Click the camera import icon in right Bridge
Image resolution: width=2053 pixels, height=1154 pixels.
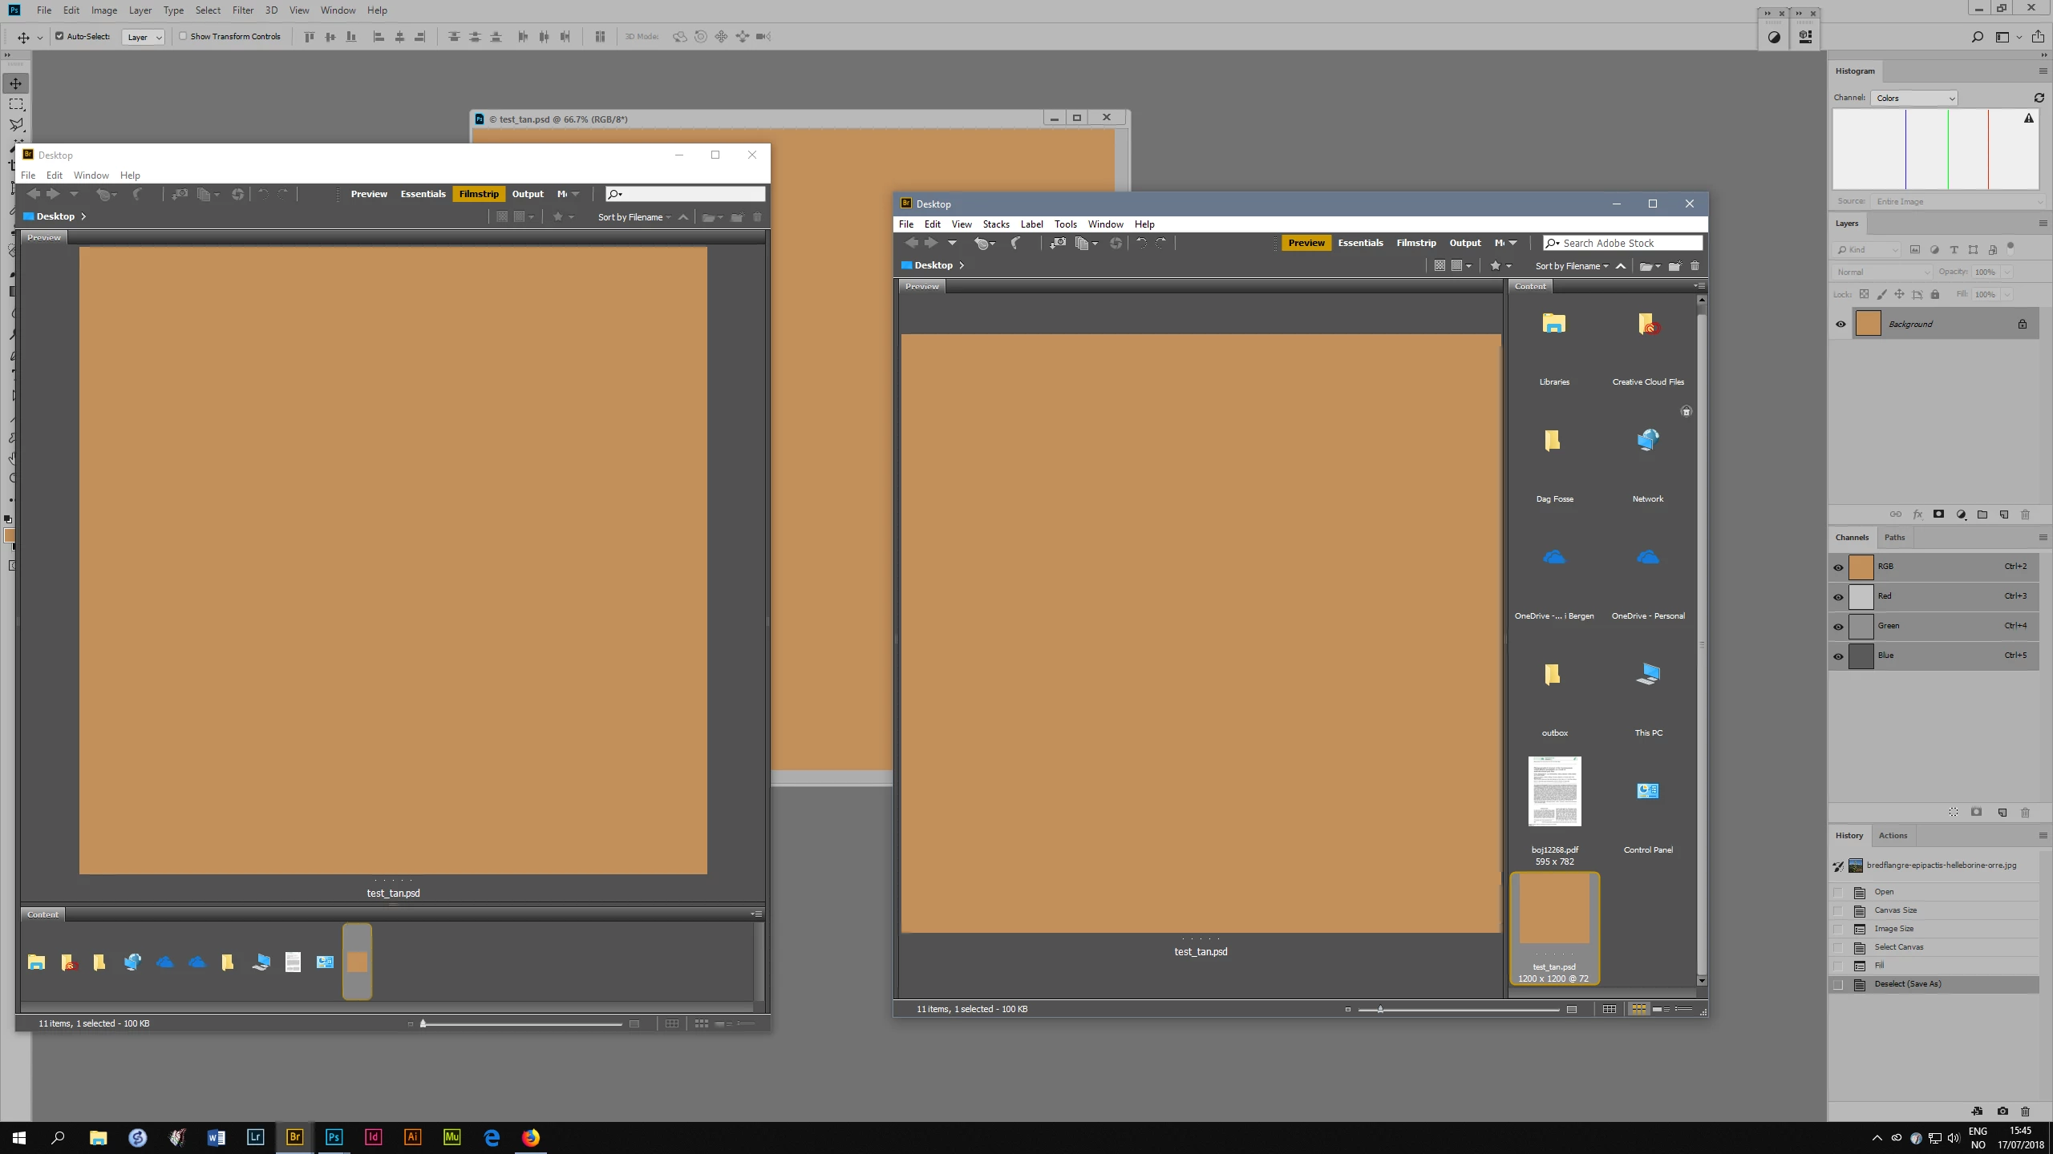pyautogui.click(x=1058, y=243)
